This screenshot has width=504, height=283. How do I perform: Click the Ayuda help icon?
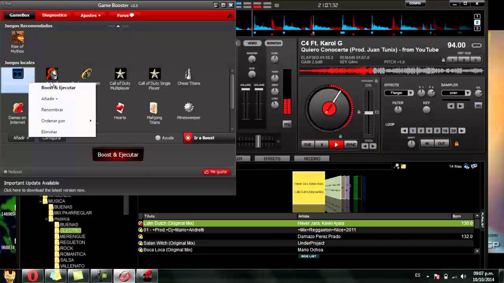[157, 138]
